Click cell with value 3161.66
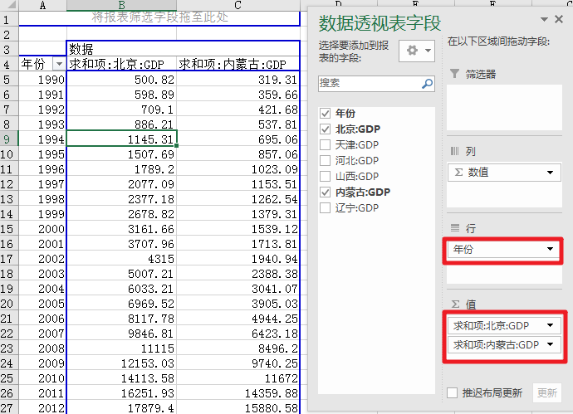The height and width of the screenshot is (414, 573). [x=121, y=229]
